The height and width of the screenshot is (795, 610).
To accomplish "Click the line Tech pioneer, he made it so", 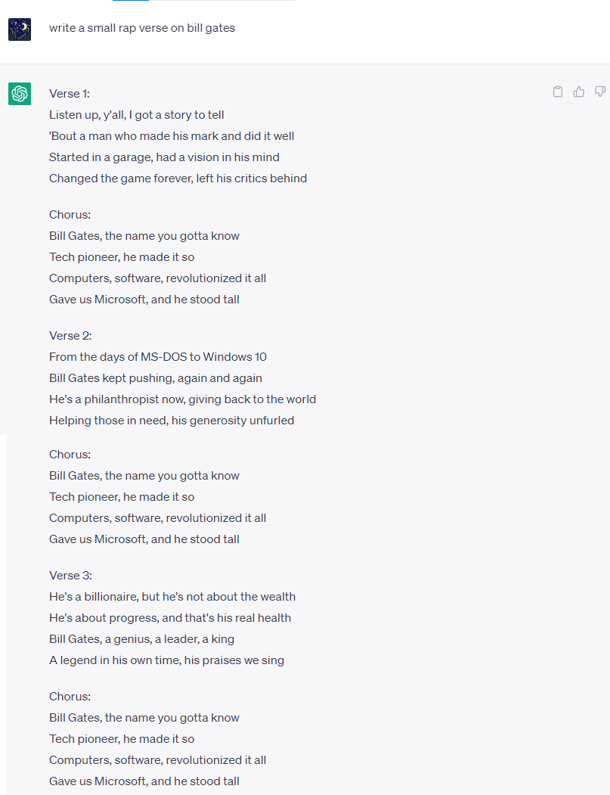I will coord(122,256).
